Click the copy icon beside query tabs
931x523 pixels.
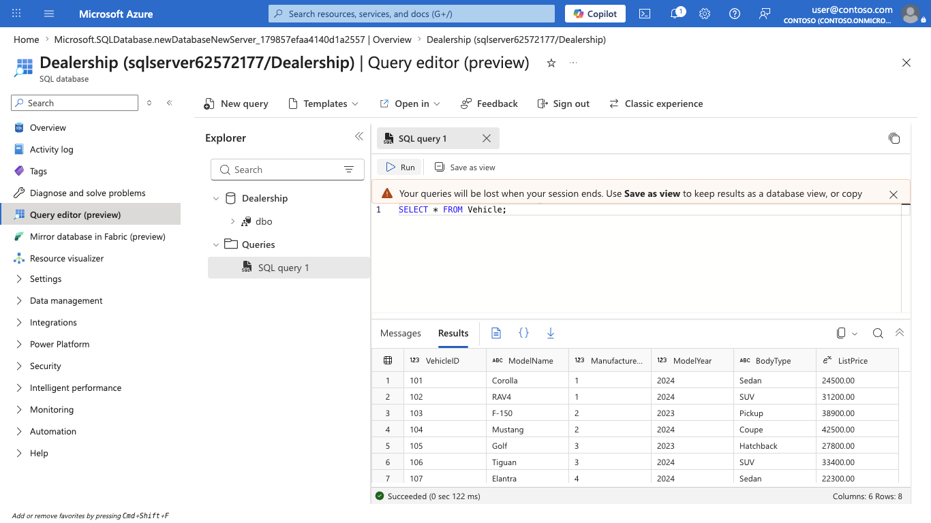pos(894,138)
